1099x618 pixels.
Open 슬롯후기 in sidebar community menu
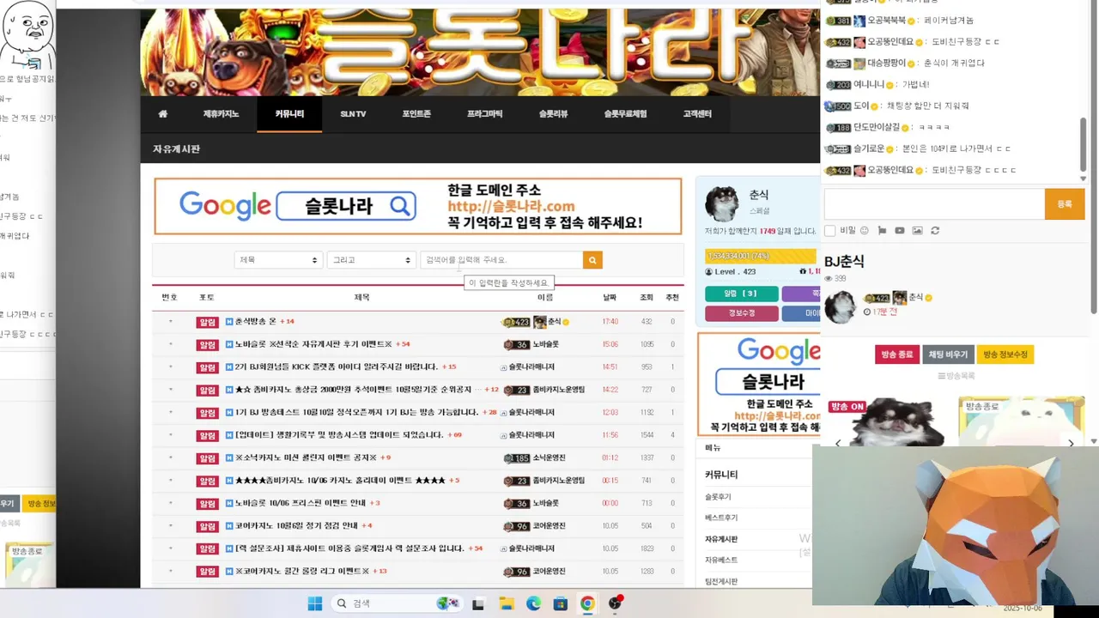[x=718, y=497]
